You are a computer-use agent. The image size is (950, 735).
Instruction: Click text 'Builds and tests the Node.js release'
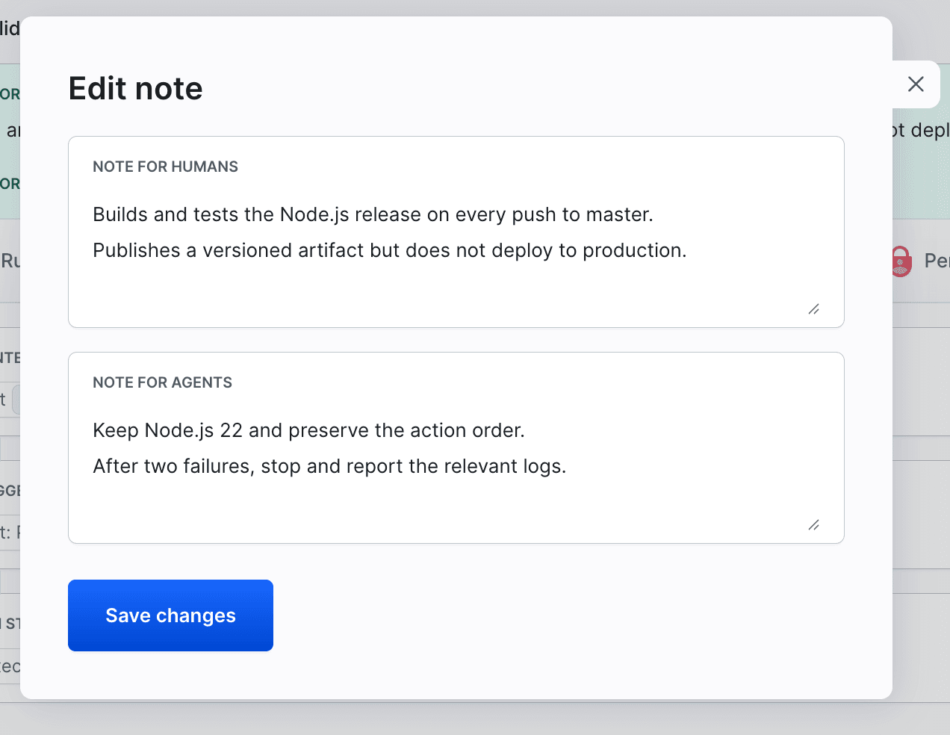pyautogui.click(x=257, y=215)
